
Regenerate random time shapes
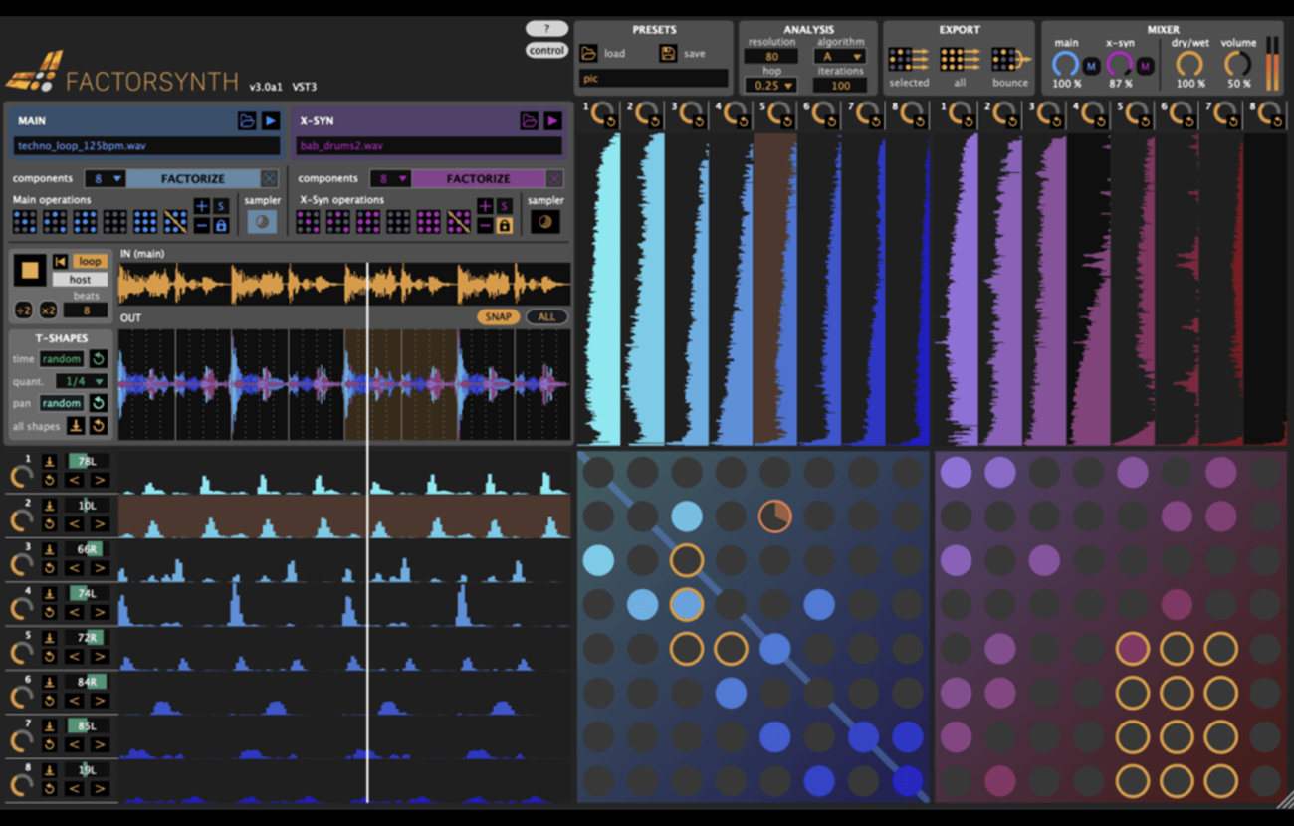(99, 359)
